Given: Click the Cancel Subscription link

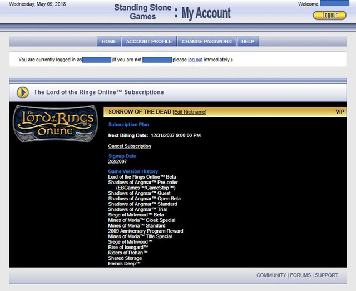Looking at the screenshot, I should coord(130,146).
